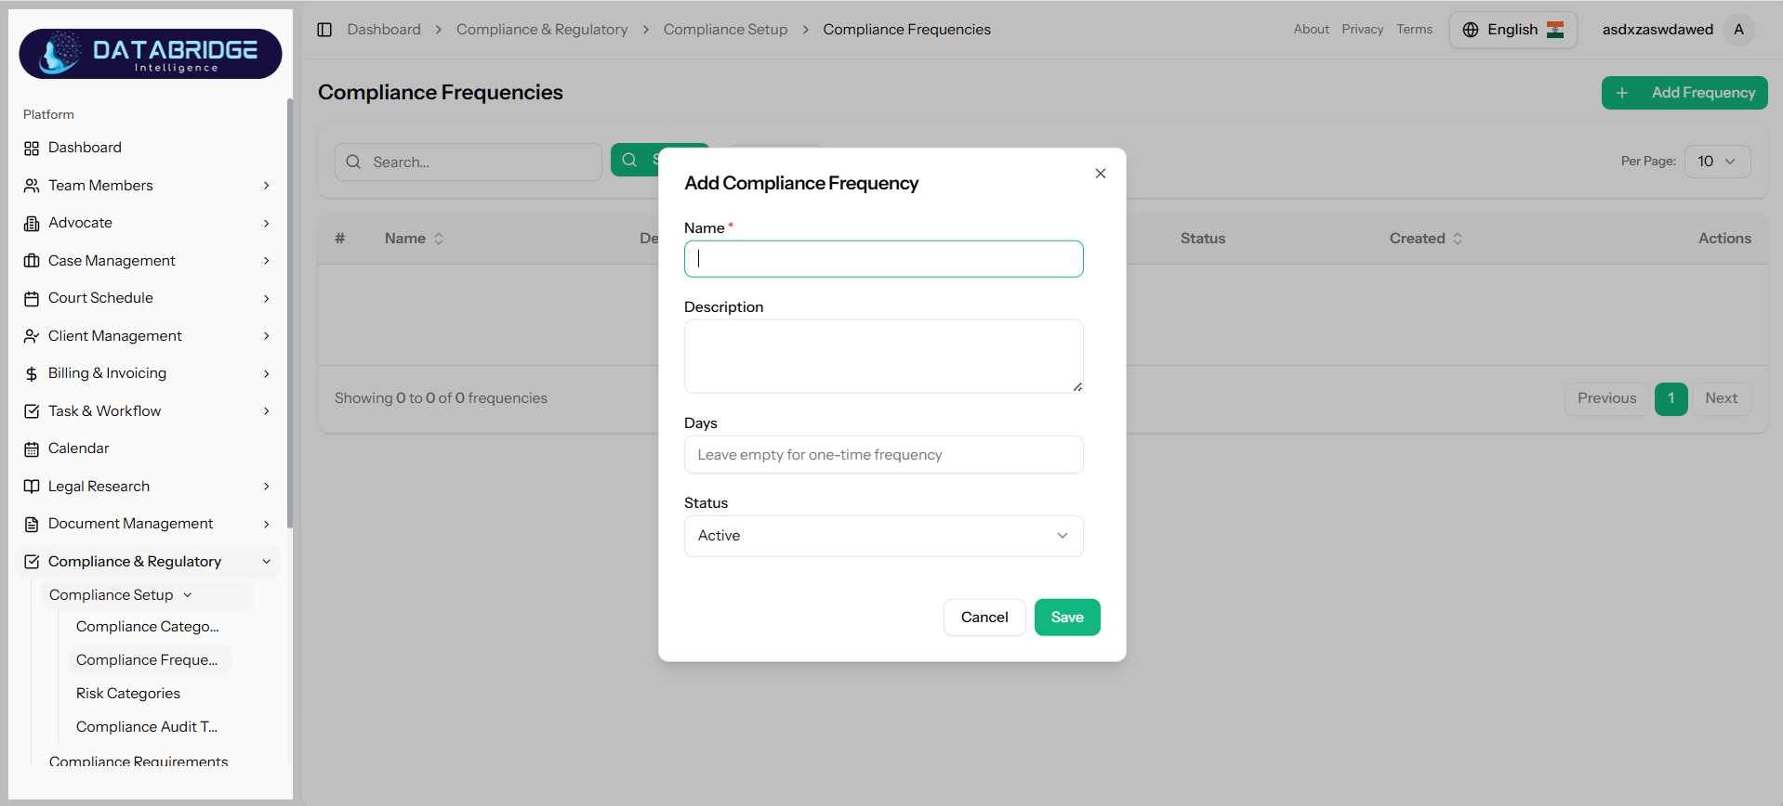Open Calendar in sidebar
Viewport: 1783px width, 806px height.
click(x=149, y=448)
